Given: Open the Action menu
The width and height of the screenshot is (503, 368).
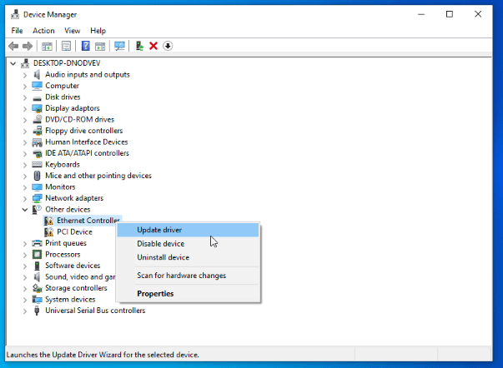Looking at the screenshot, I should (x=43, y=31).
